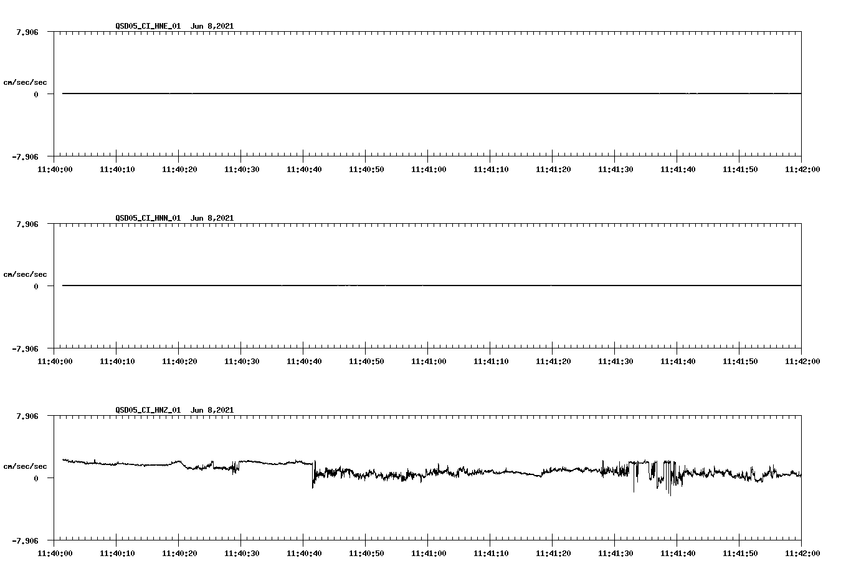Click 7.906 upper limit on HNN plot
This screenshot has height=576, width=846.
click(x=28, y=224)
